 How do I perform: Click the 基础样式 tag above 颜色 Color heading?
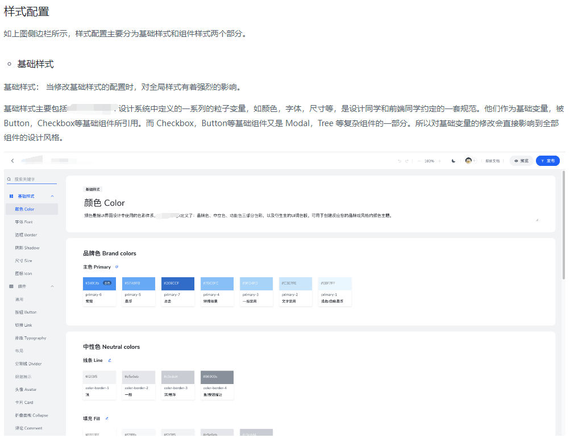click(x=93, y=189)
